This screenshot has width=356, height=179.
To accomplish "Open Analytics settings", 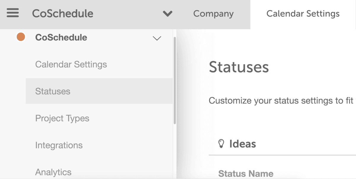I will point(53,171).
